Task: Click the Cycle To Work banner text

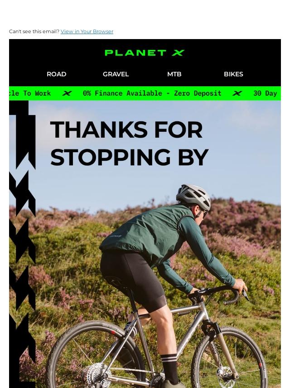Action: [x=30, y=93]
